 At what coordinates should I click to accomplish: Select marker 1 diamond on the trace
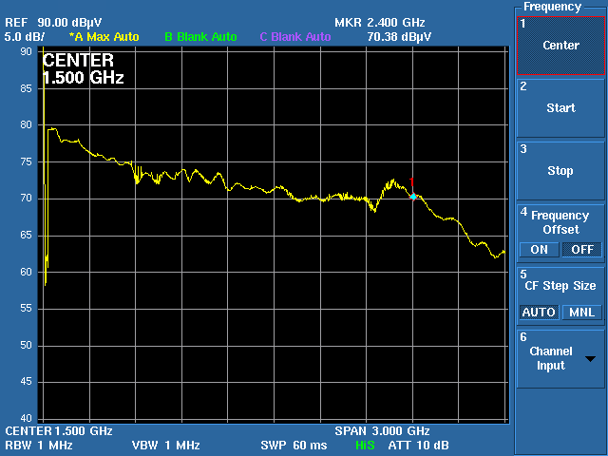(413, 197)
